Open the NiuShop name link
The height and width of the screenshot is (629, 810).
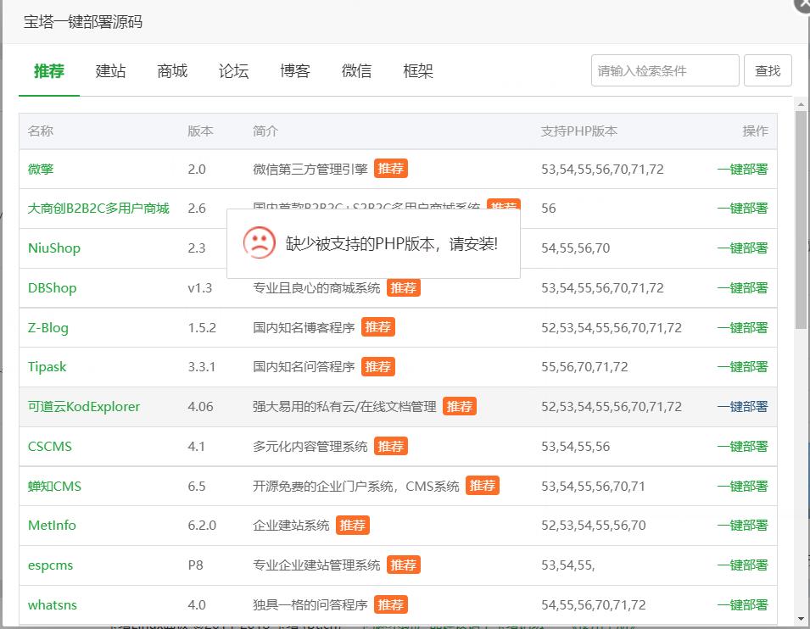click(x=53, y=248)
